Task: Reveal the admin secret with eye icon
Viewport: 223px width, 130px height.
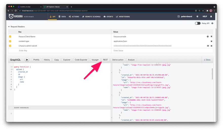Action: (208, 46)
